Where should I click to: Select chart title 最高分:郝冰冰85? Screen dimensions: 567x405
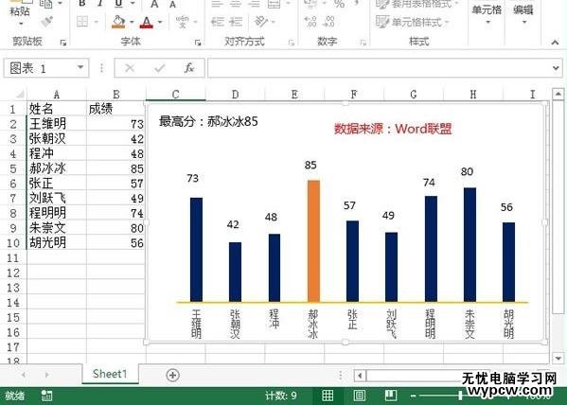click(x=208, y=121)
